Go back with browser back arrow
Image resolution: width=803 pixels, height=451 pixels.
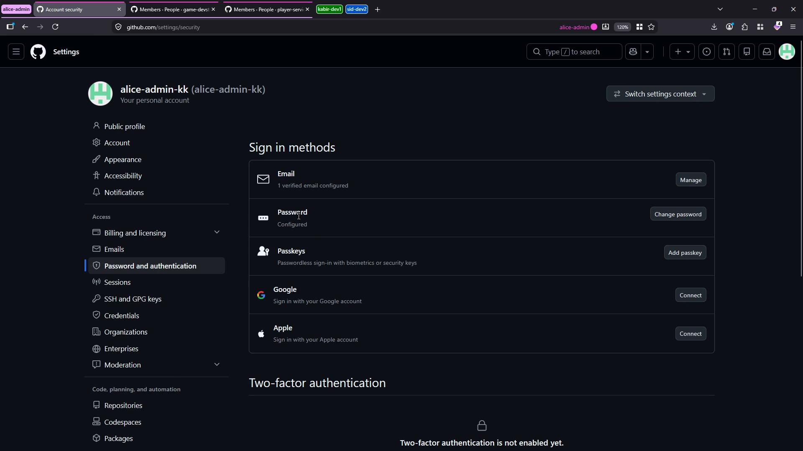[x=25, y=27]
